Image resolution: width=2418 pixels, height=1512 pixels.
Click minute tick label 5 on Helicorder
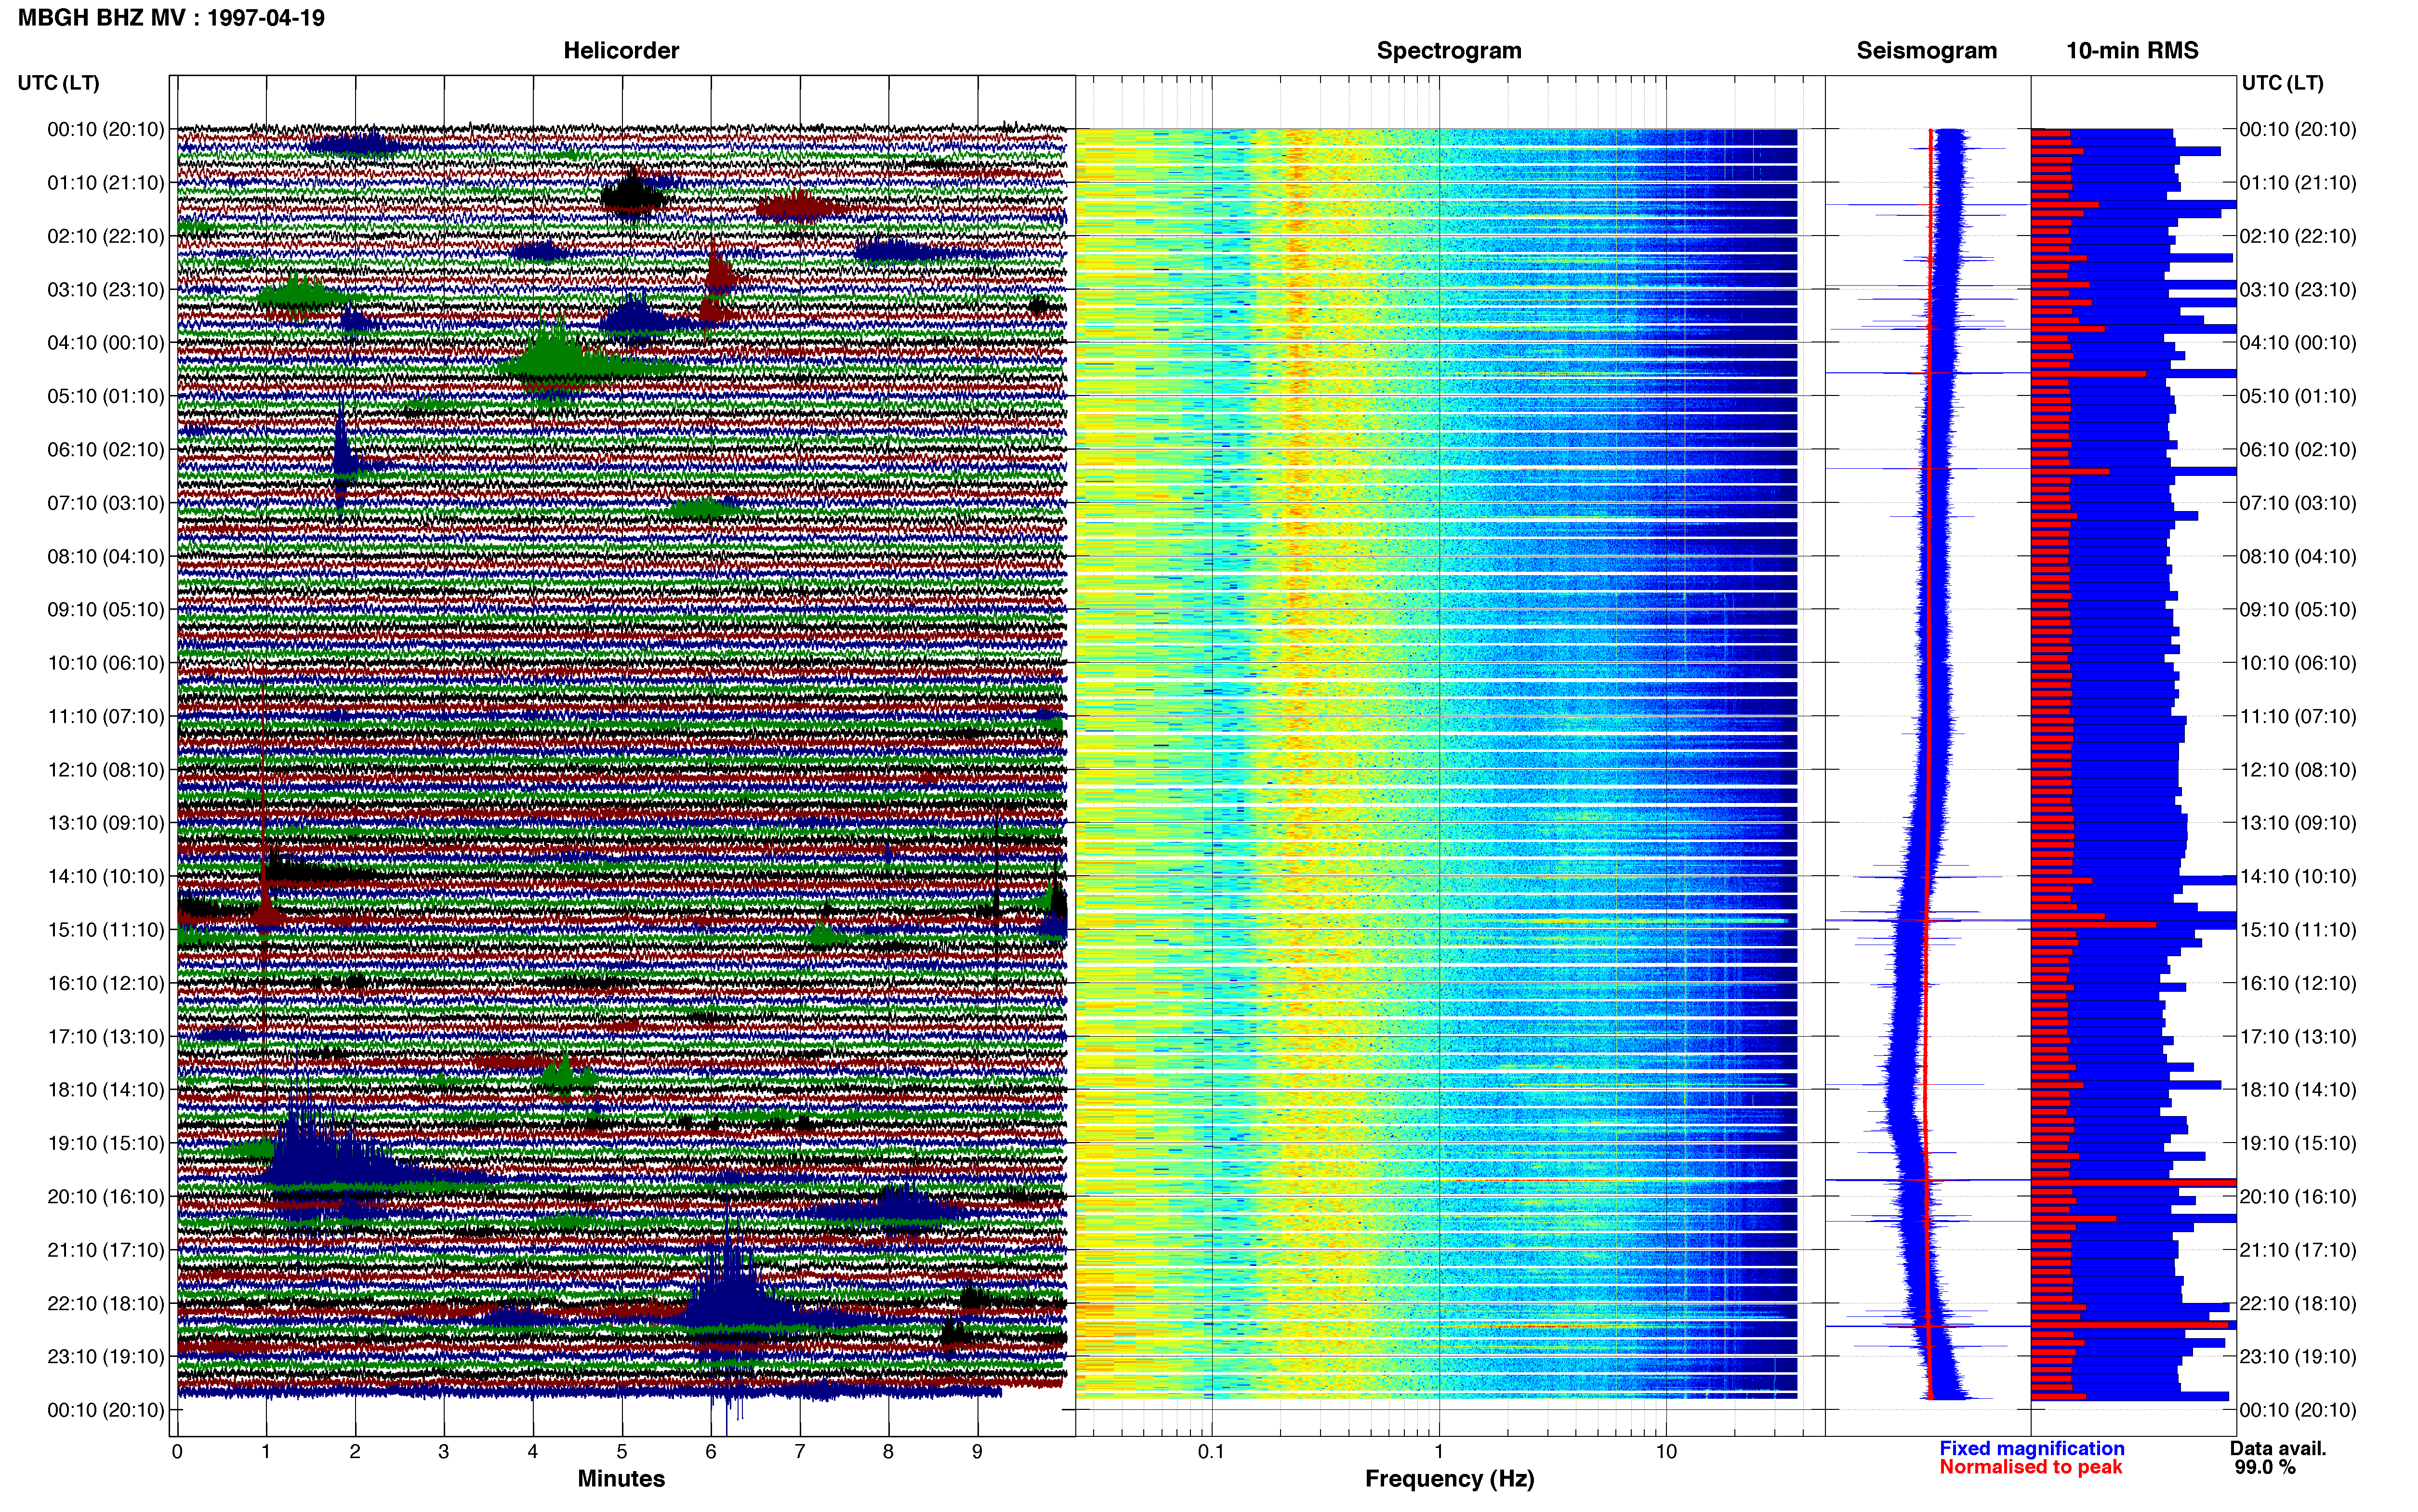[622, 1452]
